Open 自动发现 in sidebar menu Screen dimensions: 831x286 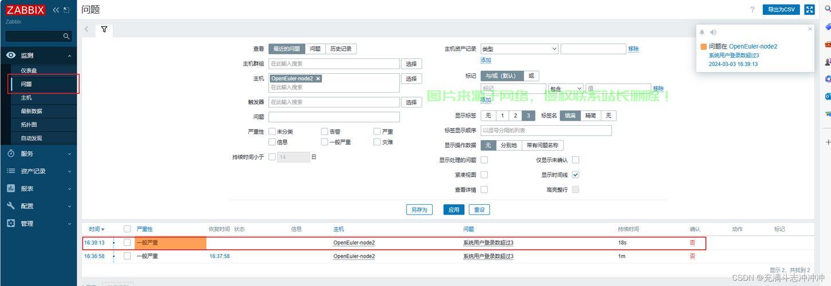(x=32, y=138)
